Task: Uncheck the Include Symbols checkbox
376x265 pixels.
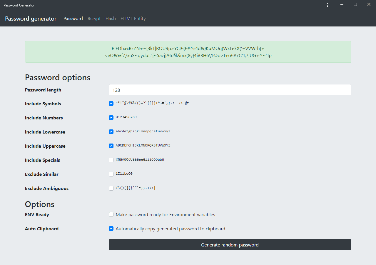Action: (x=111, y=104)
